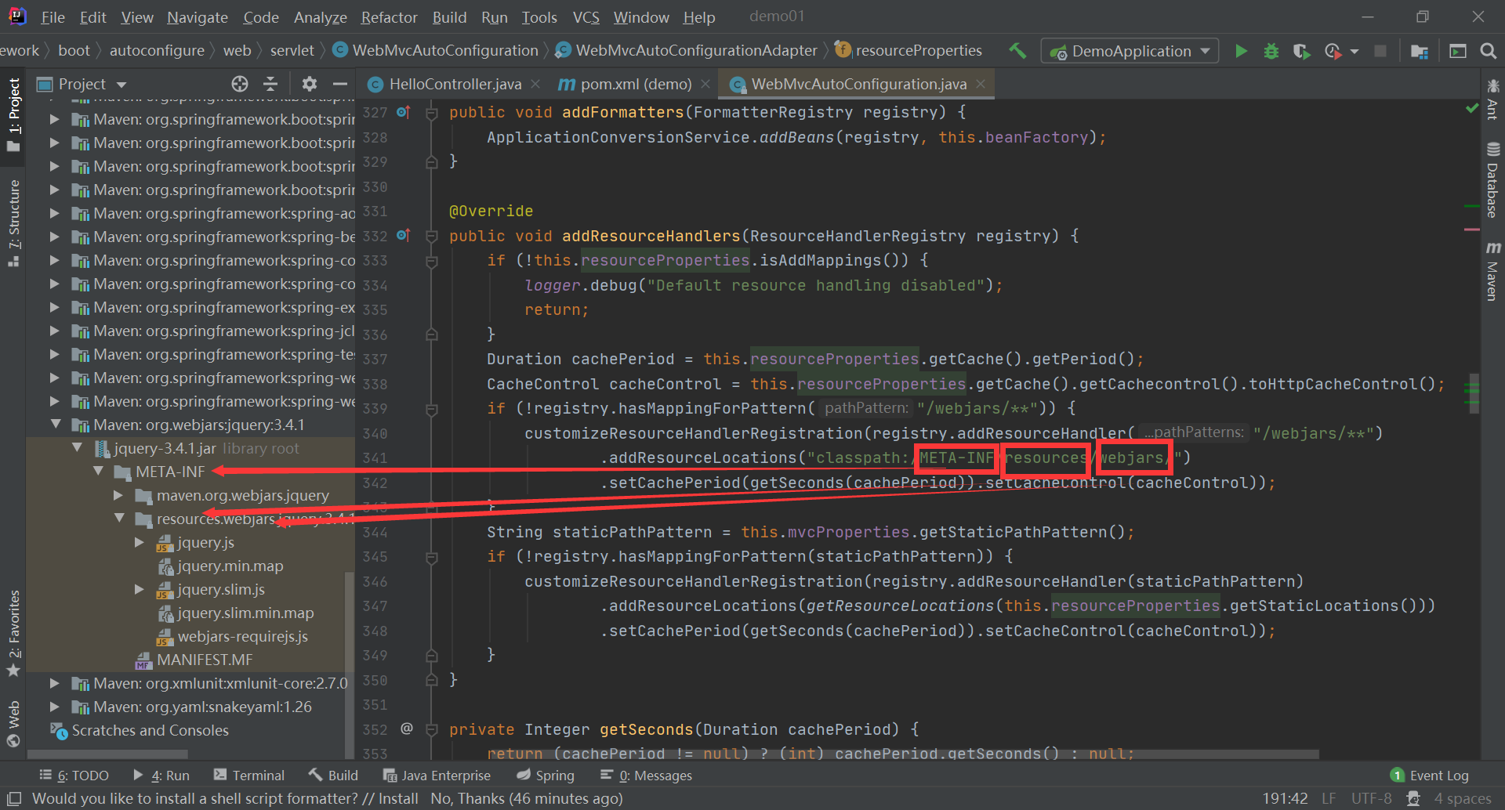
Task: Open the Navigate menu
Action: pos(198,17)
